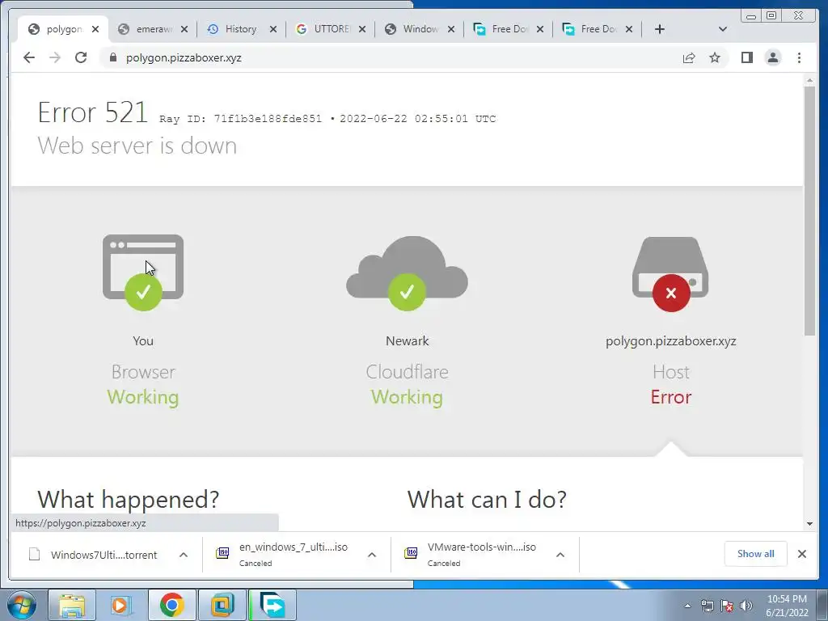The image size is (828, 621).
Task: View site security lock info
Action: [112, 57]
